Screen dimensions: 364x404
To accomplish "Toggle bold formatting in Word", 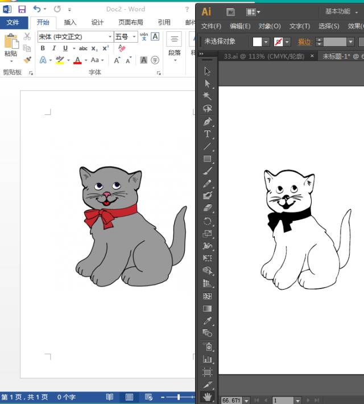I will pos(43,48).
